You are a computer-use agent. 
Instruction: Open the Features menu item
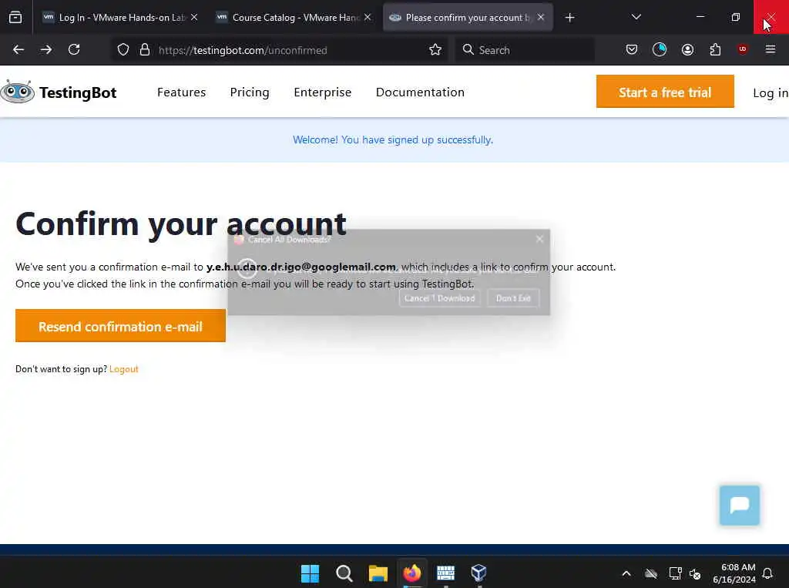click(181, 92)
